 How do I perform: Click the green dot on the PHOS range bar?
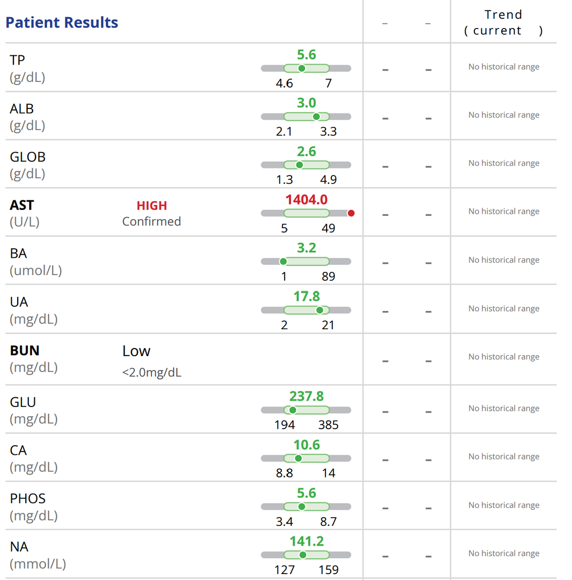coord(301,506)
